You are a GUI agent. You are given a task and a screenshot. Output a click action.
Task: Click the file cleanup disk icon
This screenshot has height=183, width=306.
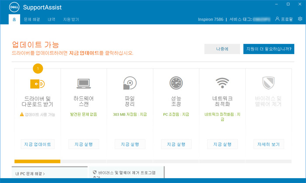click(130, 83)
